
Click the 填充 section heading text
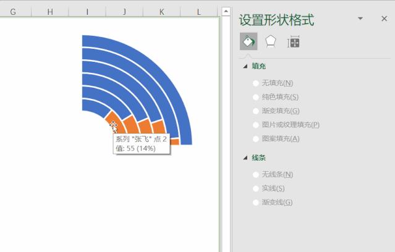[259, 66]
